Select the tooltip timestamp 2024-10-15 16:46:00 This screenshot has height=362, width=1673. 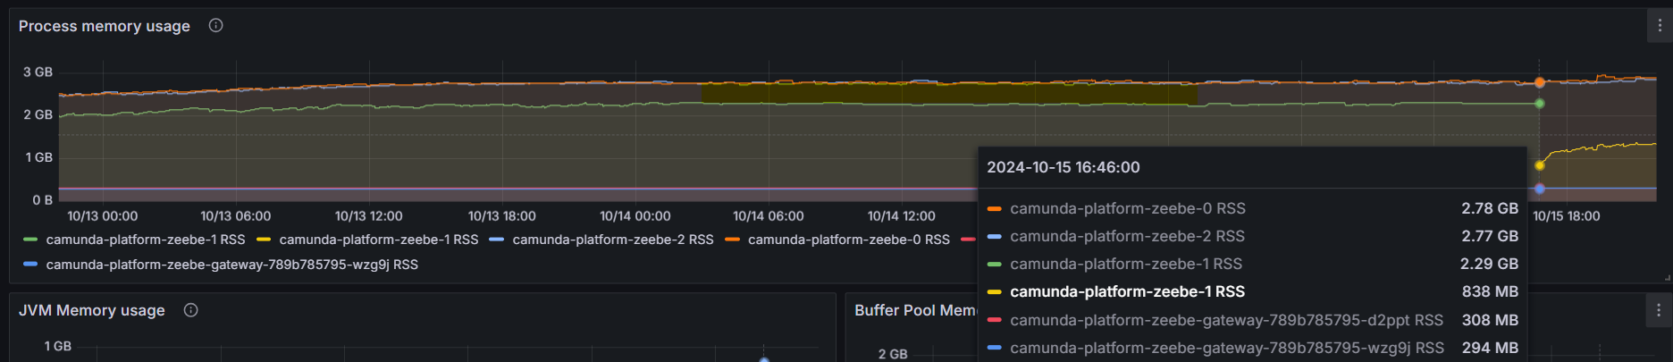tap(1063, 167)
